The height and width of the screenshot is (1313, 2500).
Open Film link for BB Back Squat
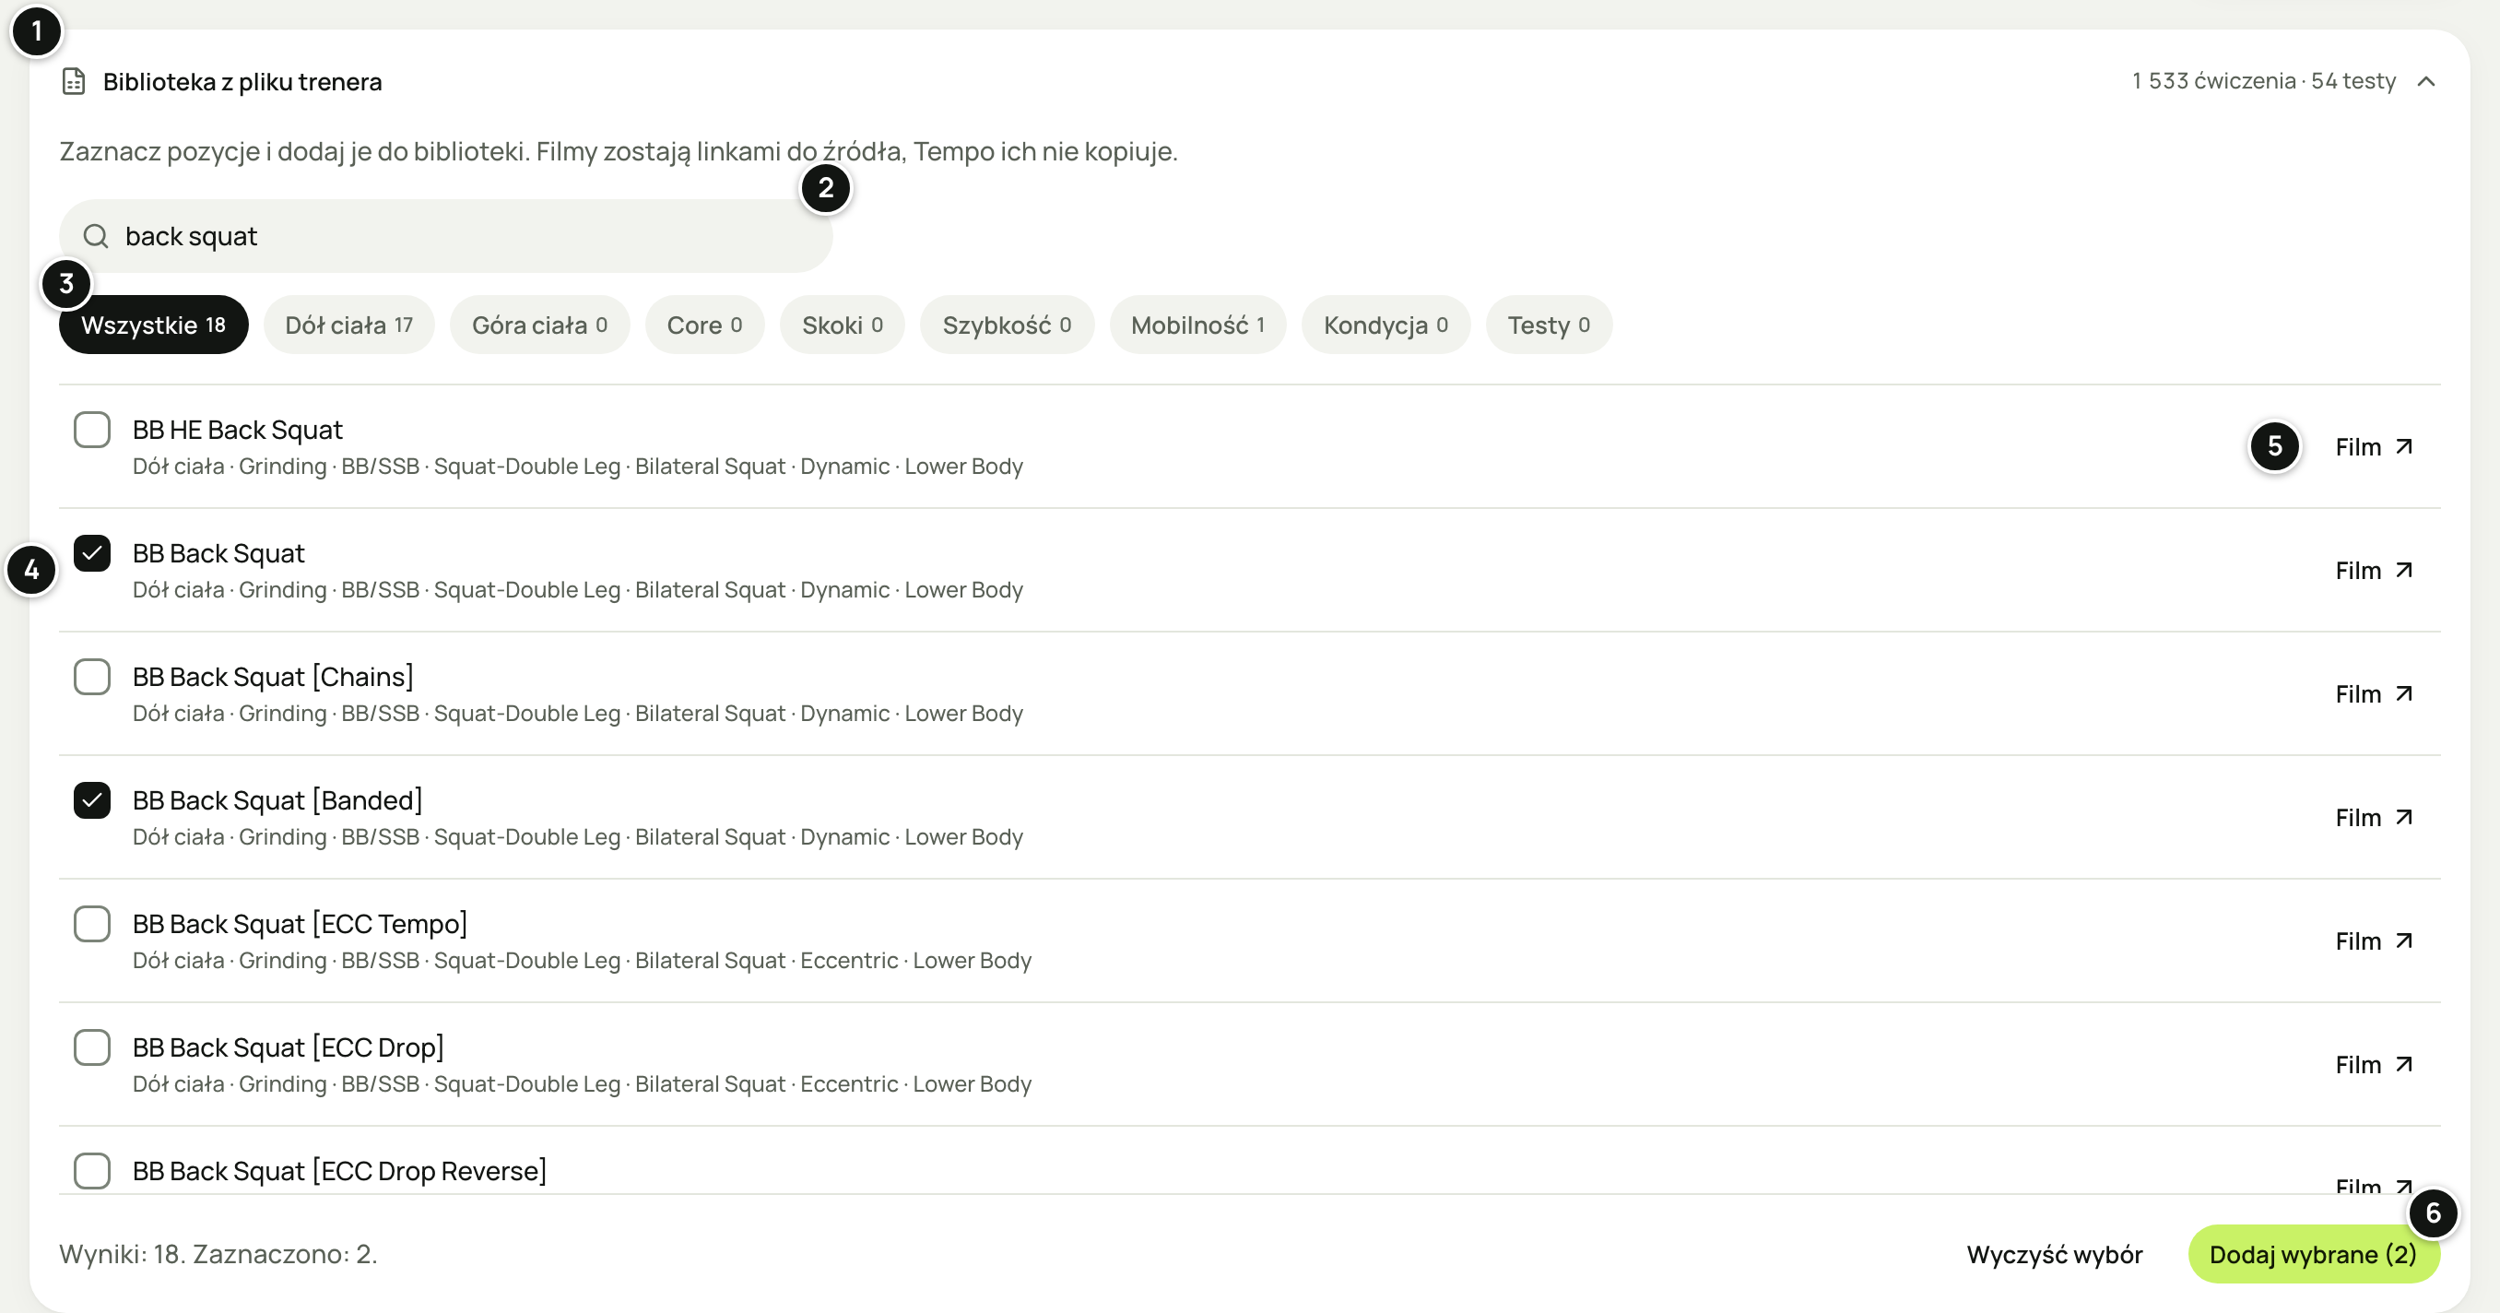2374,571
